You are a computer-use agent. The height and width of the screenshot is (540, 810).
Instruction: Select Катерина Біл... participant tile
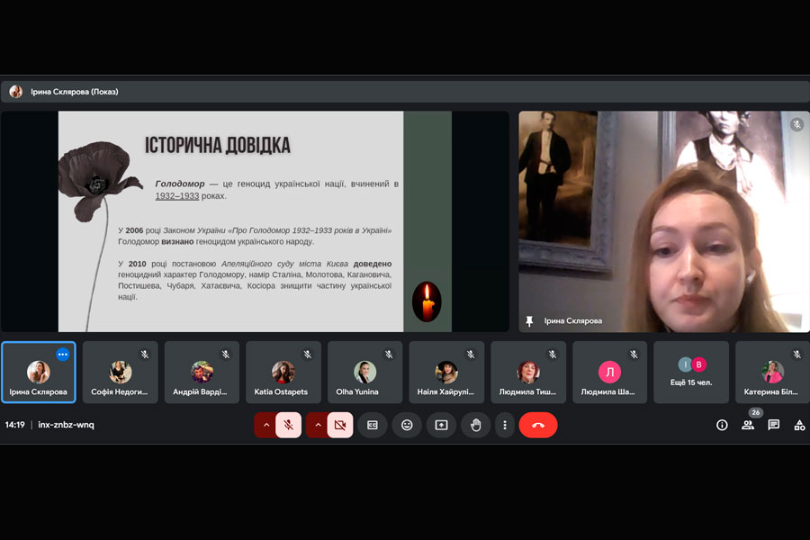click(772, 372)
